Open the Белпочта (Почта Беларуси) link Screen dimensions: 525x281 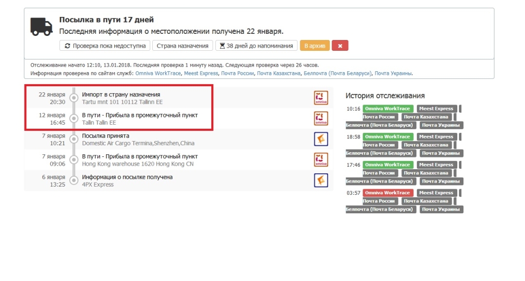[x=337, y=73]
